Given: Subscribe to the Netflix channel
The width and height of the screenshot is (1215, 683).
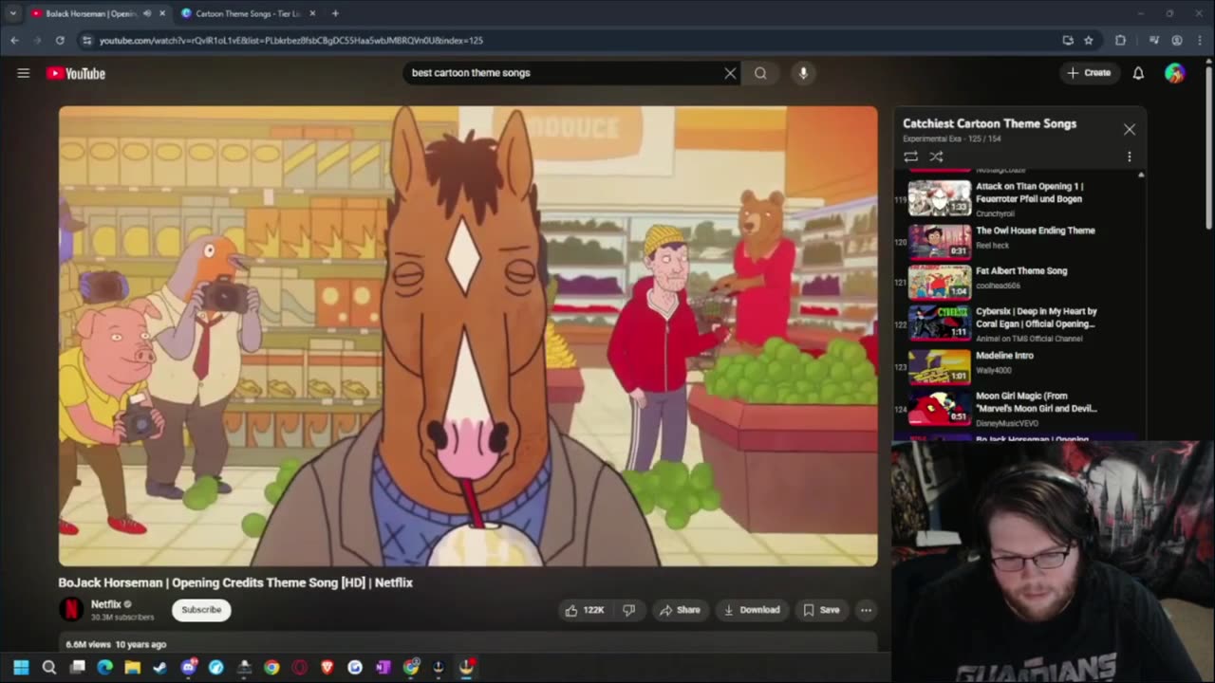Looking at the screenshot, I should tap(201, 610).
